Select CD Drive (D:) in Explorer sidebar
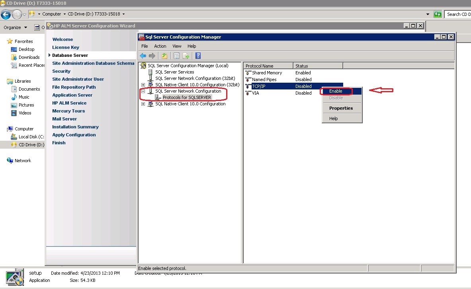The height and width of the screenshot is (289, 471). (x=31, y=145)
